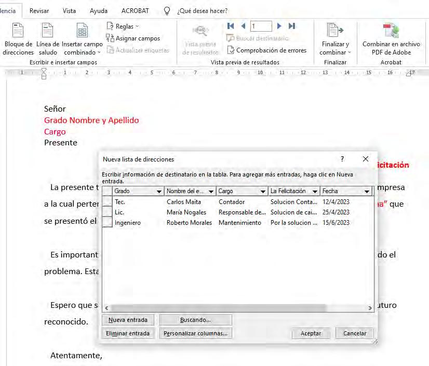The height and width of the screenshot is (366, 429).
Task: Select the row header for Ingeniero entry
Action: coord(107,223)
